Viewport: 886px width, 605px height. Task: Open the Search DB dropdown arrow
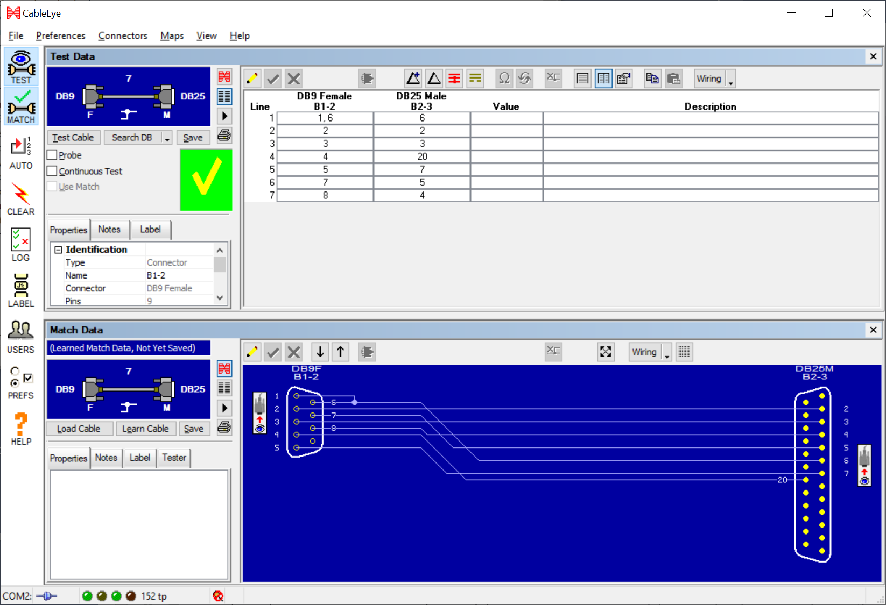point(167,138)
